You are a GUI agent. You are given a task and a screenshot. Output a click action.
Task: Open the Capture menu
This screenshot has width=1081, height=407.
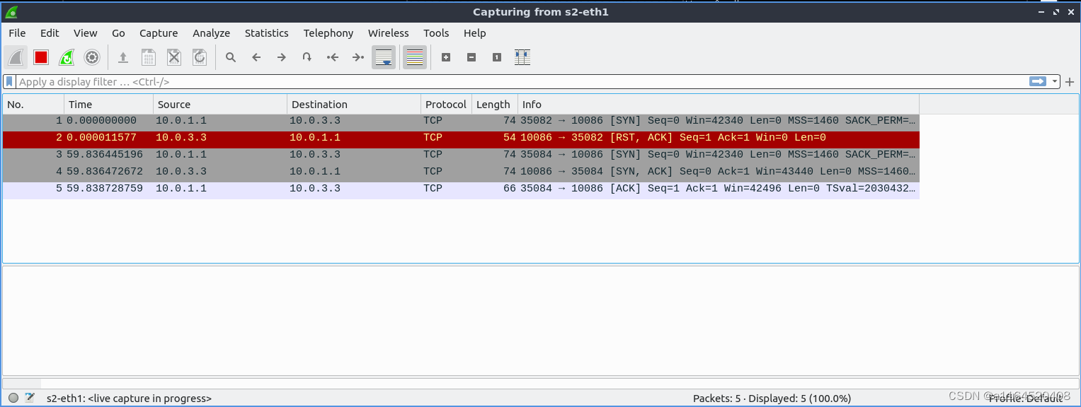pyautogui.click(x=159, y=33)
